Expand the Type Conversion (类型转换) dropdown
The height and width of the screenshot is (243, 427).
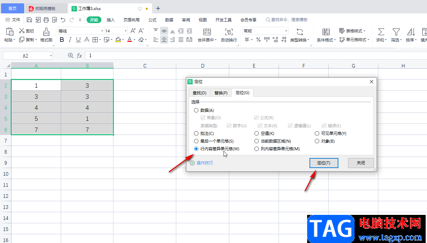[308, 40]
